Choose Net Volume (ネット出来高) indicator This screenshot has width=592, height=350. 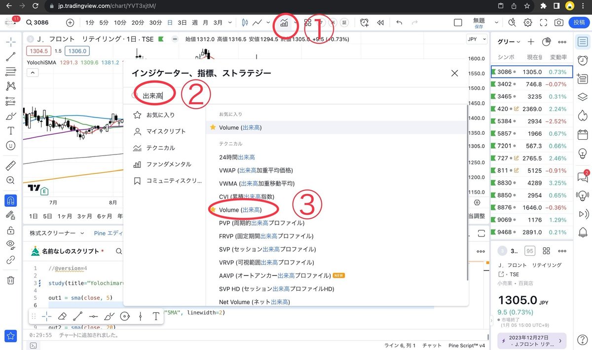pyautogui.click(x=336, y=302)
